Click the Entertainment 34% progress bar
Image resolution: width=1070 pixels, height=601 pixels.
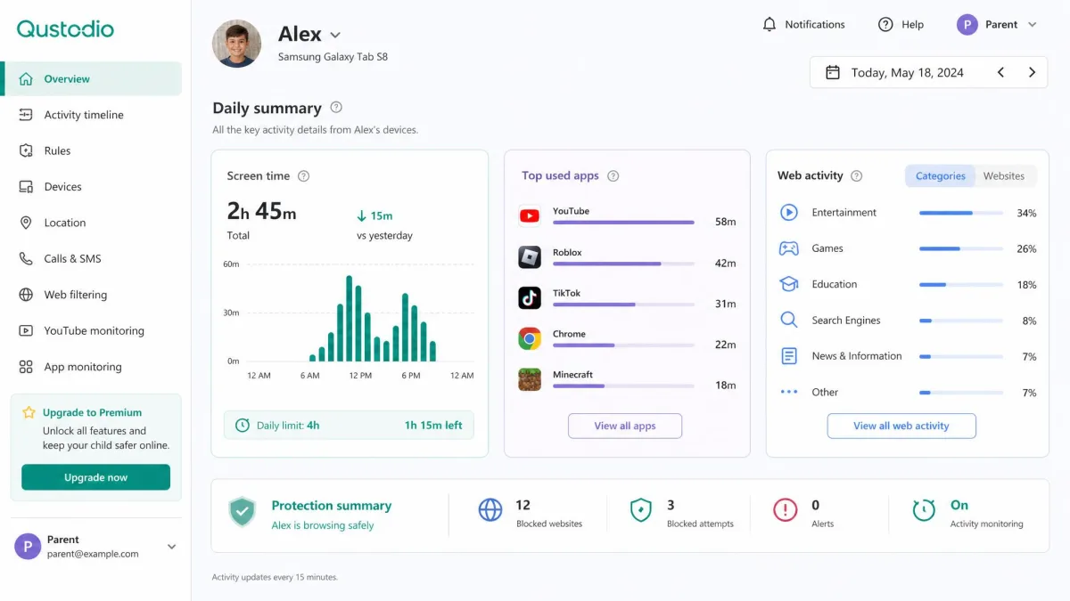pos(960,213)
